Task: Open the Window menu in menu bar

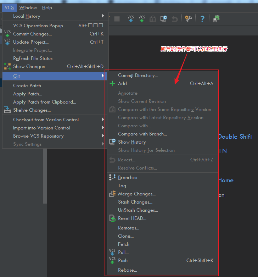Action: (28, 7)
